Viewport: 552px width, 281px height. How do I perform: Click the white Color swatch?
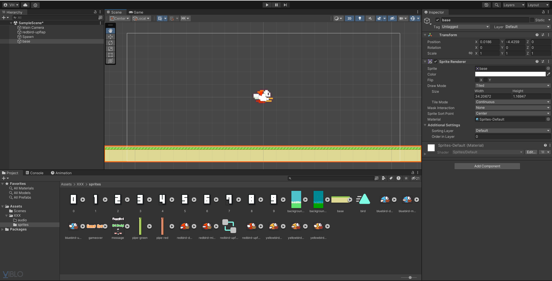(x=510, y=74)
